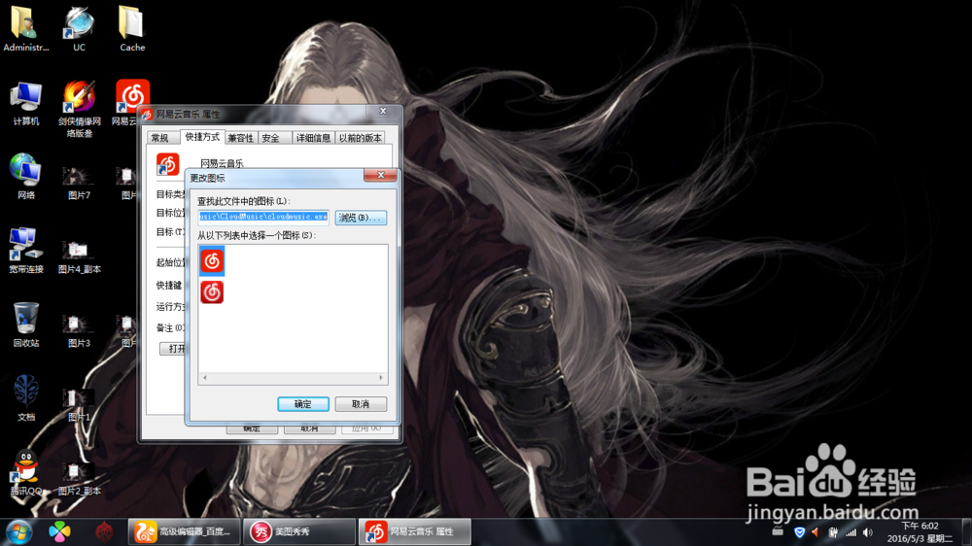Click the icon list horizontal scrollbar
Viewport: 972px width, 546px height.
pos(293,377)
